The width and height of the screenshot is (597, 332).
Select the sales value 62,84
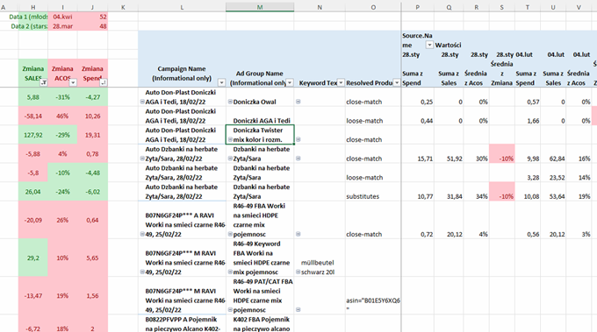point(553,154)
